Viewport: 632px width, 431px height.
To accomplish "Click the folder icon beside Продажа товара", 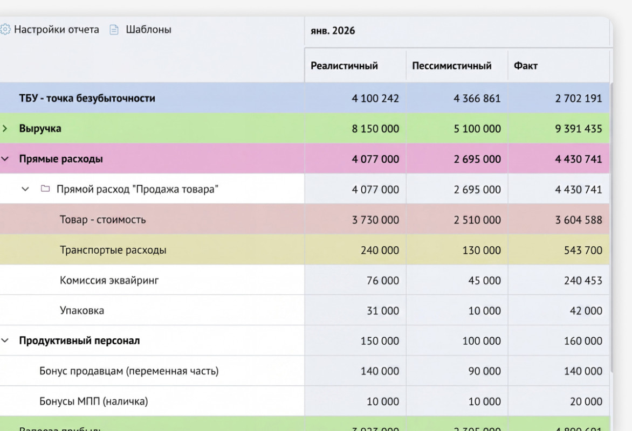I will coord(45,189).
